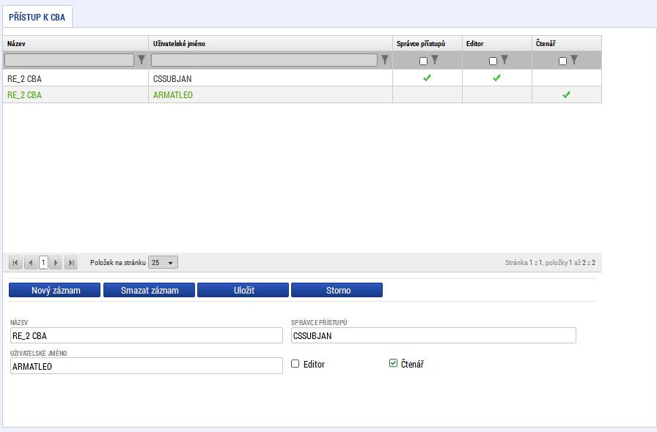Focus the SPRÁVCE PŘÍSTUPŮ form input field

point(433,336)
